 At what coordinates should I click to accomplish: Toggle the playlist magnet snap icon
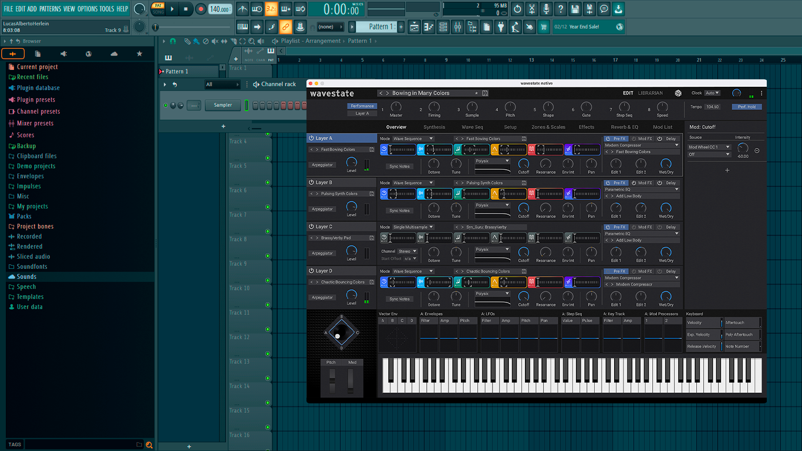coord(173,41)
